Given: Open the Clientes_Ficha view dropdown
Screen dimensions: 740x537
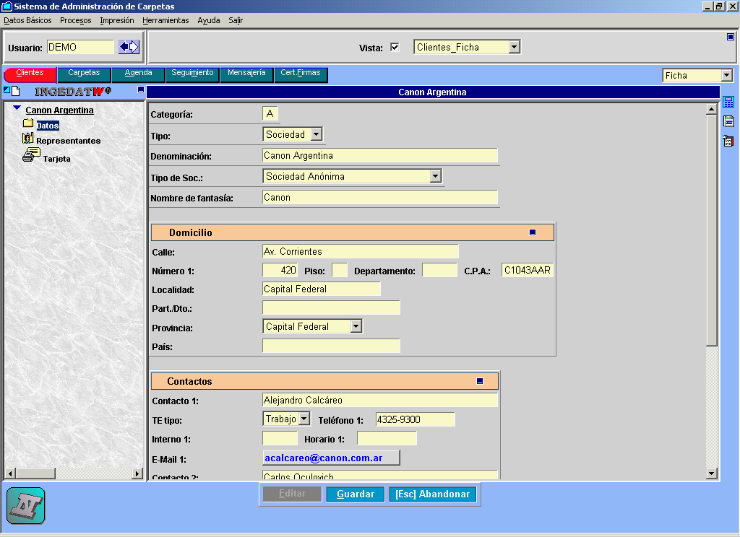Looking at the screenshot, I should [515, 47].
